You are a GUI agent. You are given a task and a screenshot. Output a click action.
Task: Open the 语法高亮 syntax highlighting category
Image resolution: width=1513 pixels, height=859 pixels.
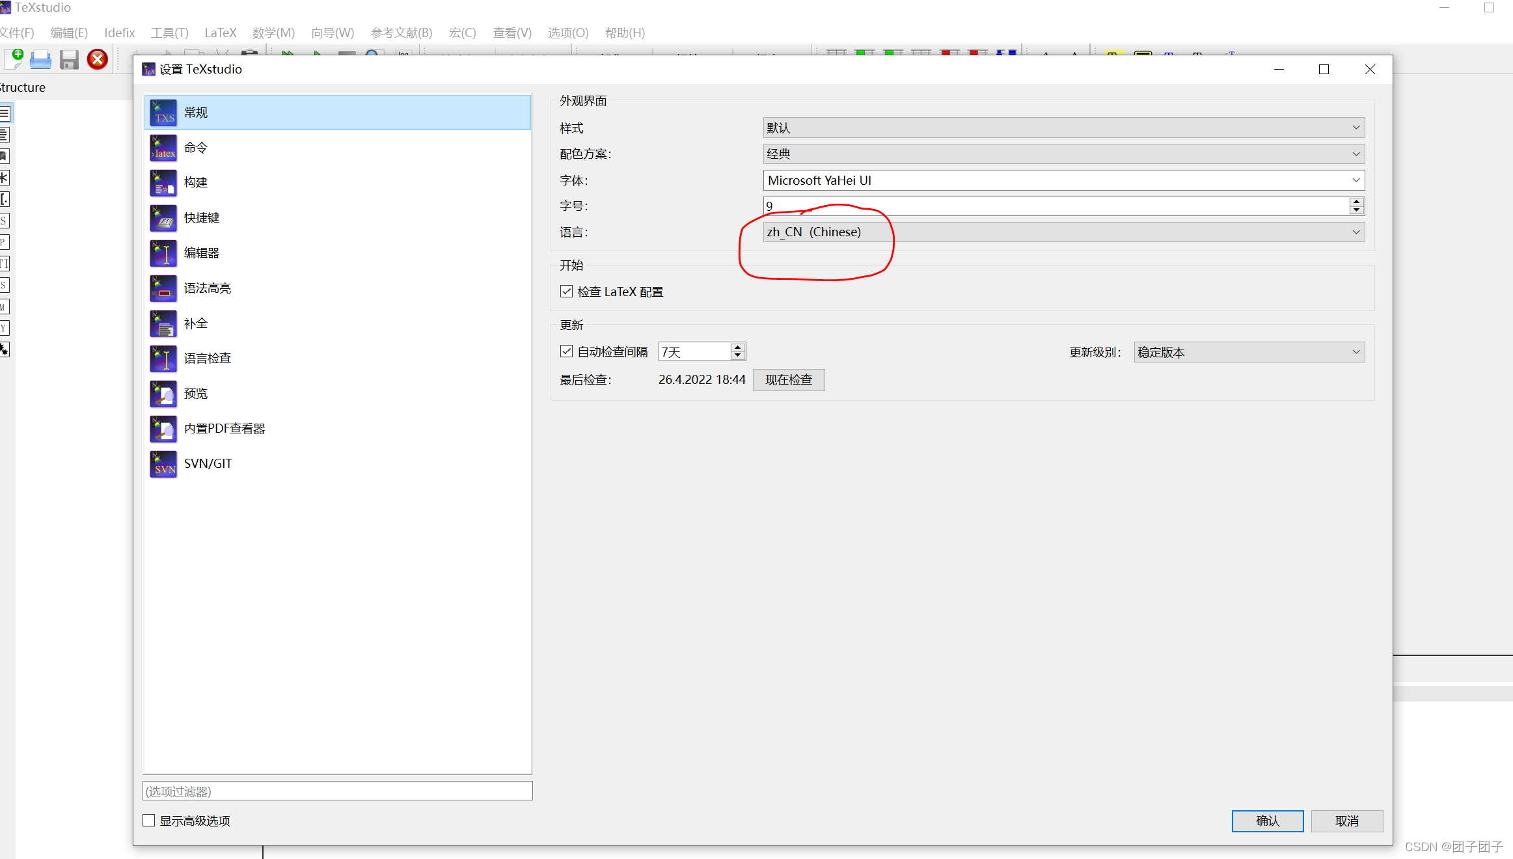click(337, 288)
